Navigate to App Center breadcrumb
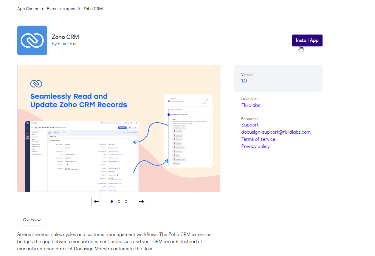 [x=28, y=9]
